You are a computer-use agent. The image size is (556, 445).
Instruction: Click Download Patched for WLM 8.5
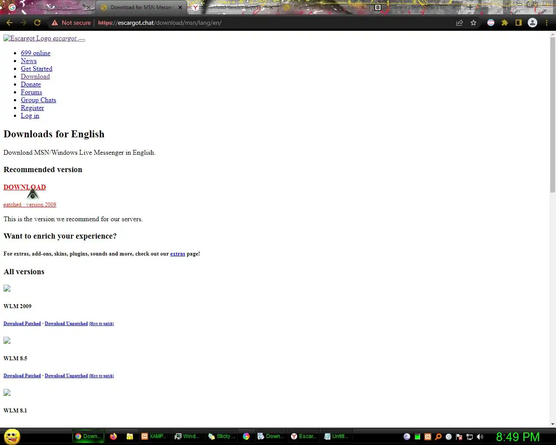pos(22,376)
